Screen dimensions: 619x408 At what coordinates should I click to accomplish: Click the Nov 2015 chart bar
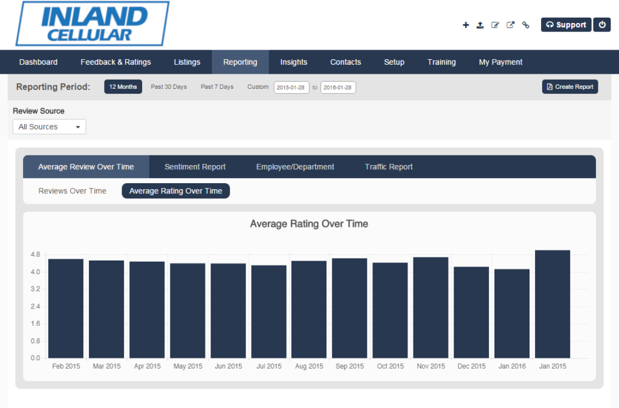(x=430, y=308)
